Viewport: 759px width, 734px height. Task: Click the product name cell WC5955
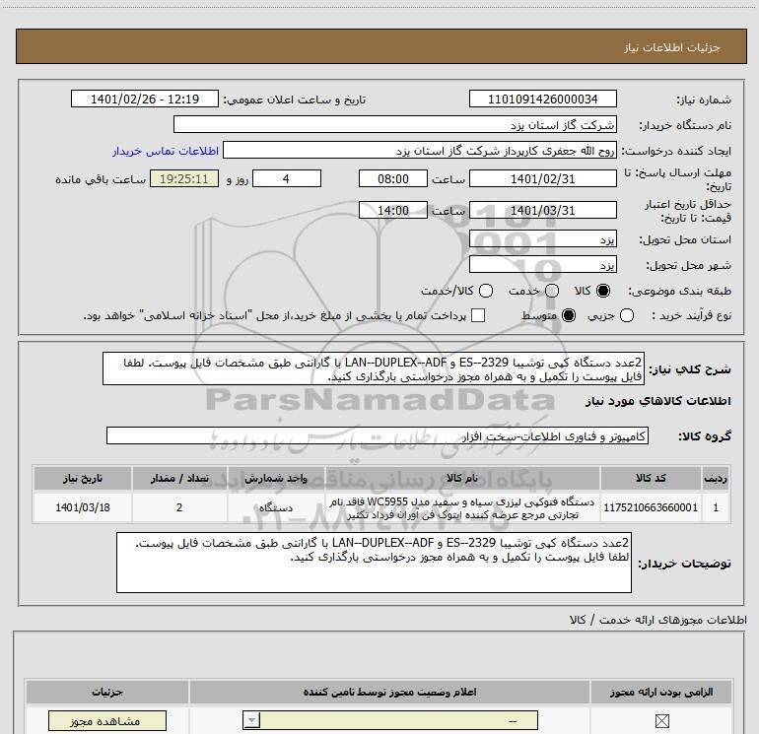(462, 507)
